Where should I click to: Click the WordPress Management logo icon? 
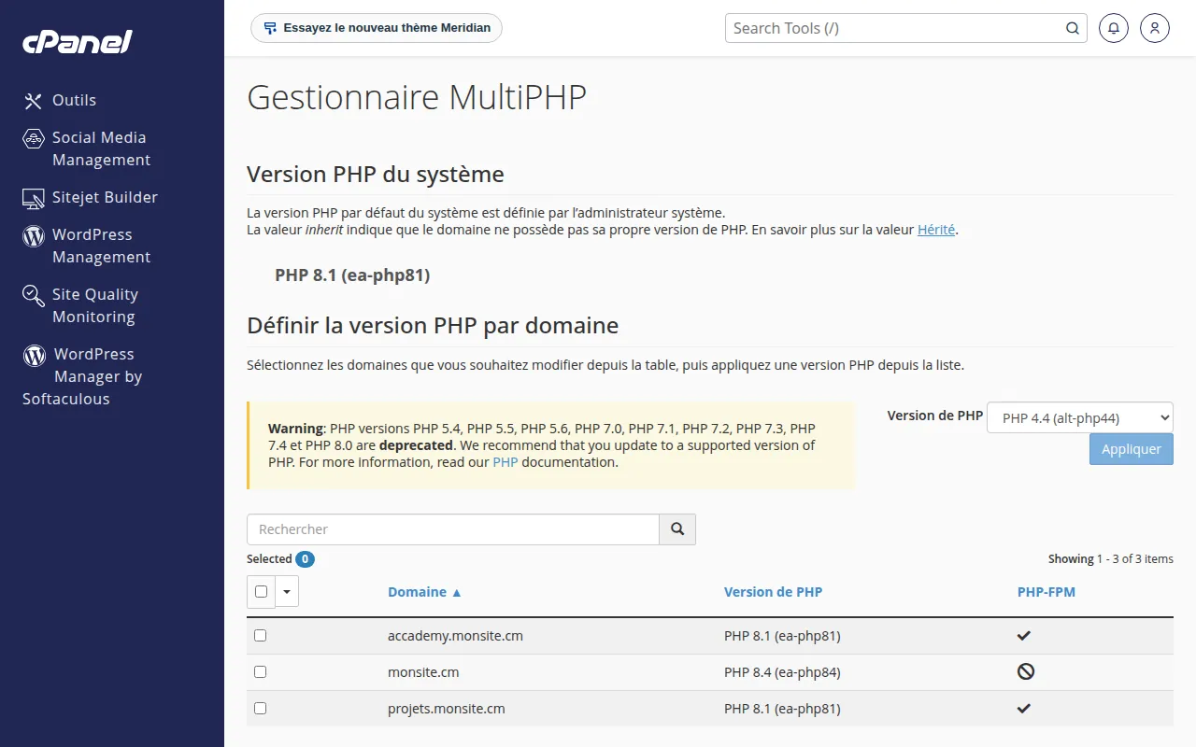pos(34,235)
